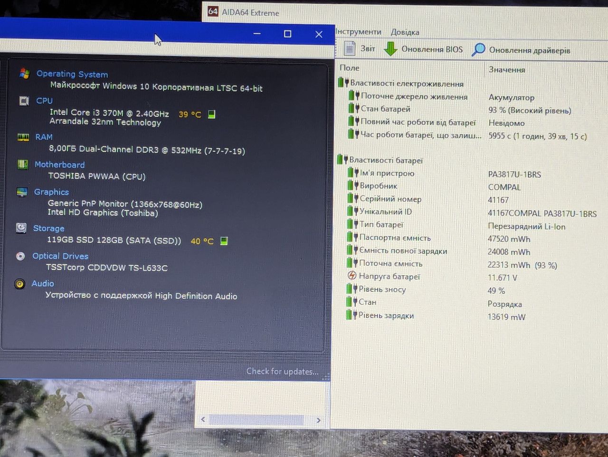Click the Звіт report page icon
The height and width of the screenshot is (457, 608).
(350, 48)
